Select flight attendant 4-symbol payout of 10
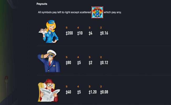171x105 pixels. (x=80, y=33)
